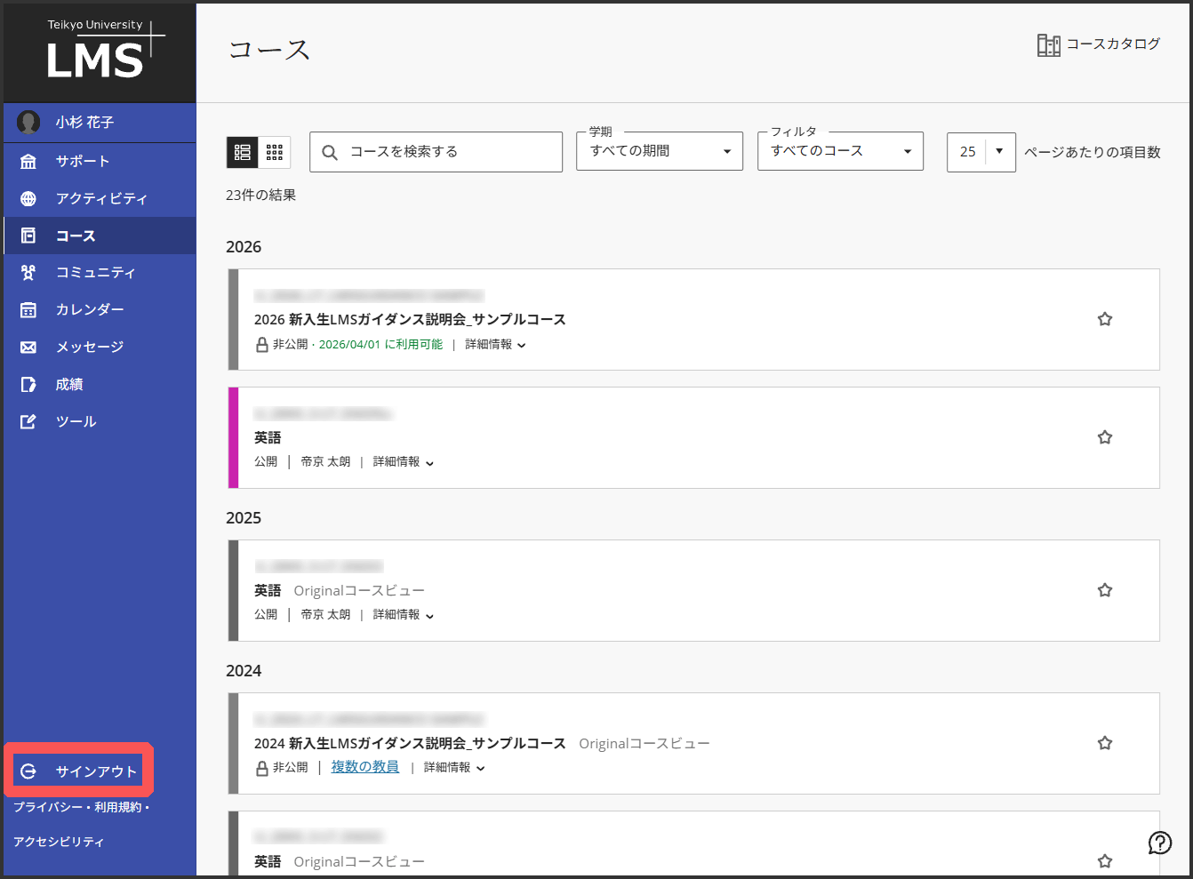The height and width of the screenshot is (879, 1193).
Task: Open the プライバシー・利用規約 link
Action: tap(78, 807)
